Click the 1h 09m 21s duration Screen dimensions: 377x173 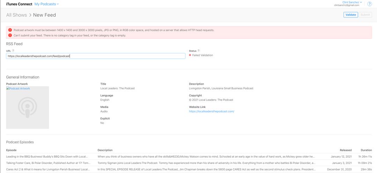(x=365, y=163)
